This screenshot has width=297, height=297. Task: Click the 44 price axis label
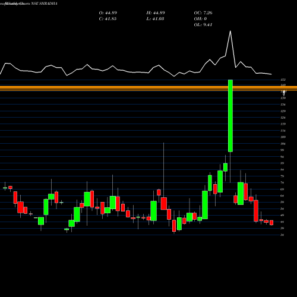[282, 222]
